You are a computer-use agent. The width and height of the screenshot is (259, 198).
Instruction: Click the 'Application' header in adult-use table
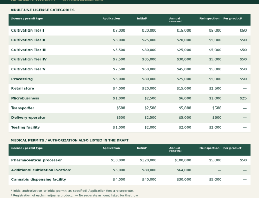[x=111, y=19]
